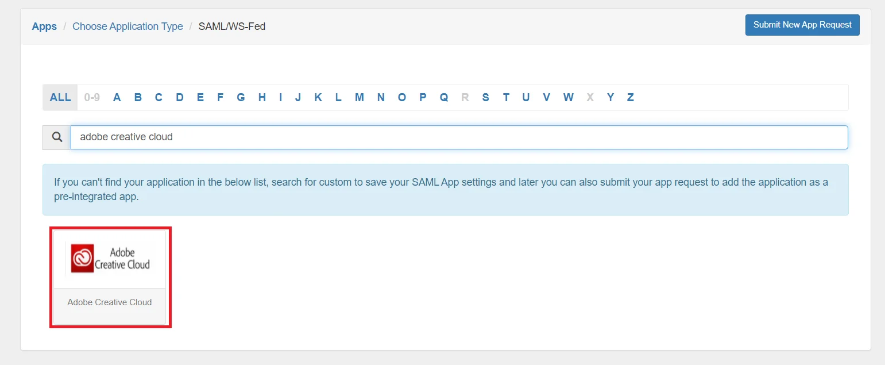Image resolution: width=885 pixels, height=365 pixels.
Task: Click the Adobe Creative Cloud app label
Action: click(110, 302)
